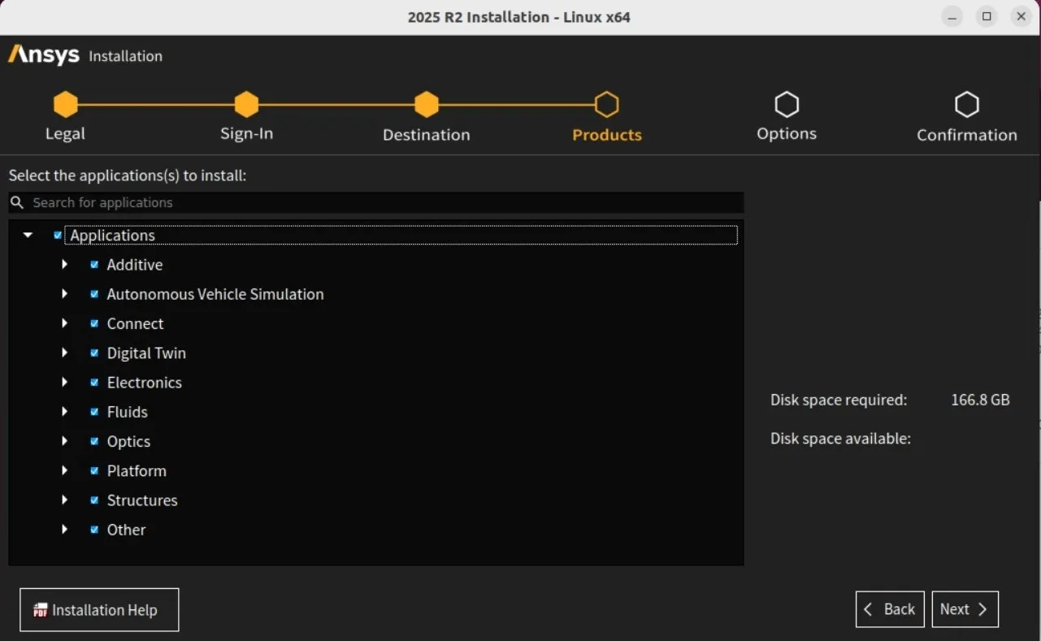Viewport: 1041px width, 641px height.
Task: Click the magnifier icon in search box
Action: point(17,202)
